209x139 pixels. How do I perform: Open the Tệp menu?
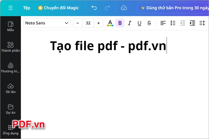click(27, 8)
